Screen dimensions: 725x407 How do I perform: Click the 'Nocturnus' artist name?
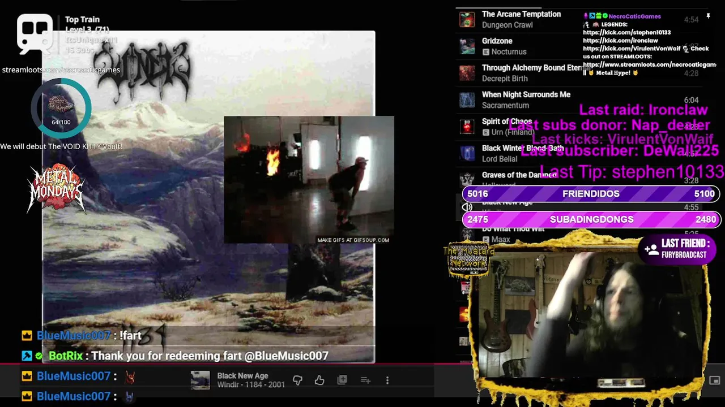(x=509, y=51)
